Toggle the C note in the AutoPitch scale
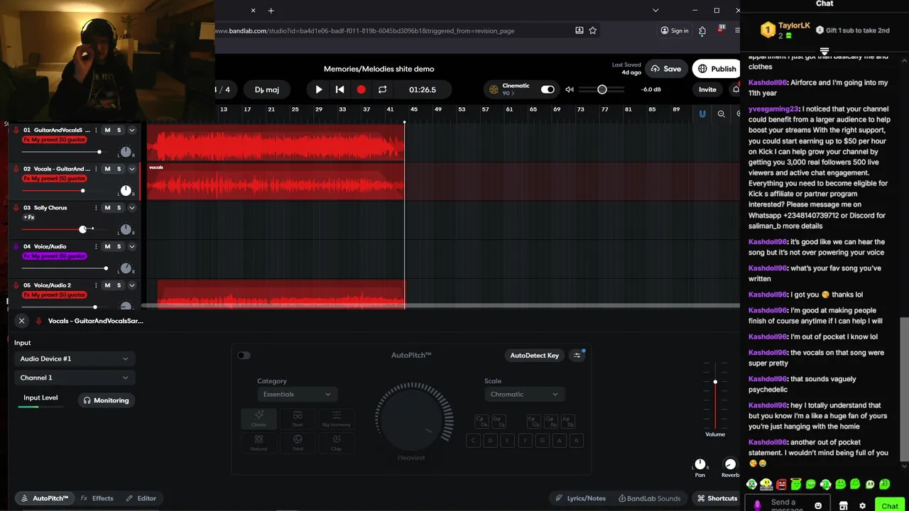This screenshot has width=909, height=511. point(473,440)
